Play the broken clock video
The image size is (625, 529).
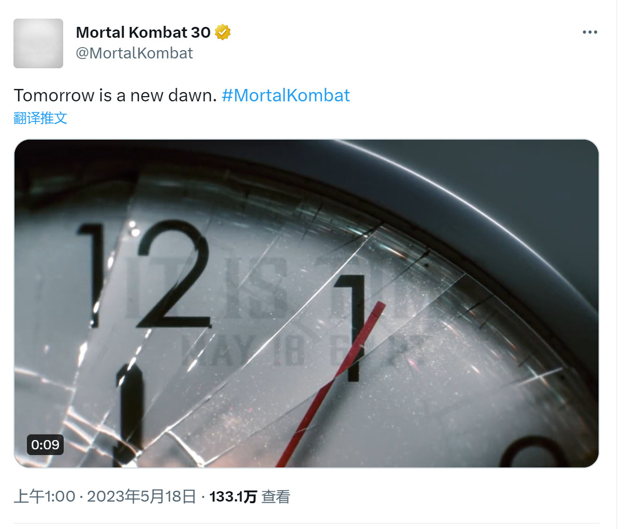point(307,304)
